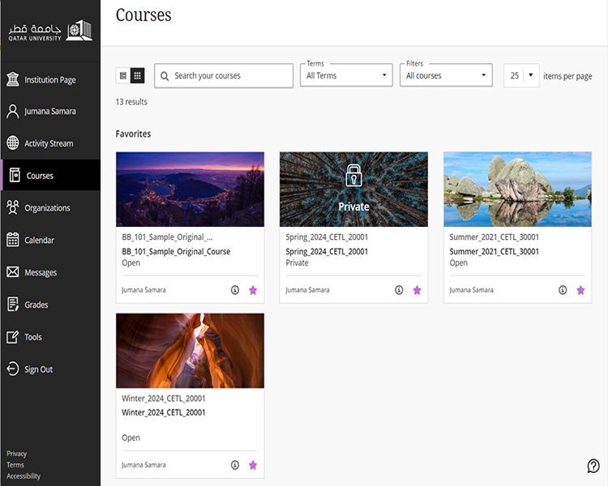This screenshot has width=608, height=486.
Task: Click the Institution Page icon in sidebar
Action: click(13, 79)
